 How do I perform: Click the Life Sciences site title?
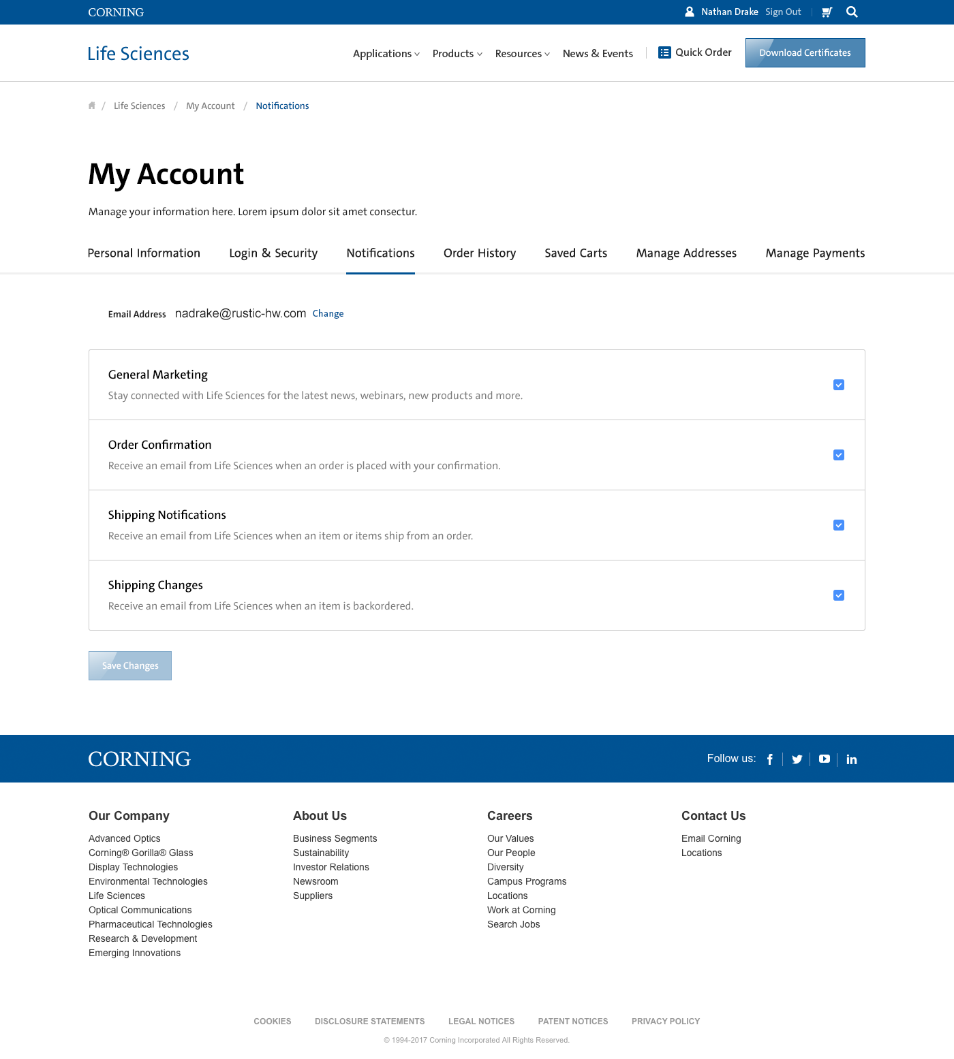click(138, 54)
